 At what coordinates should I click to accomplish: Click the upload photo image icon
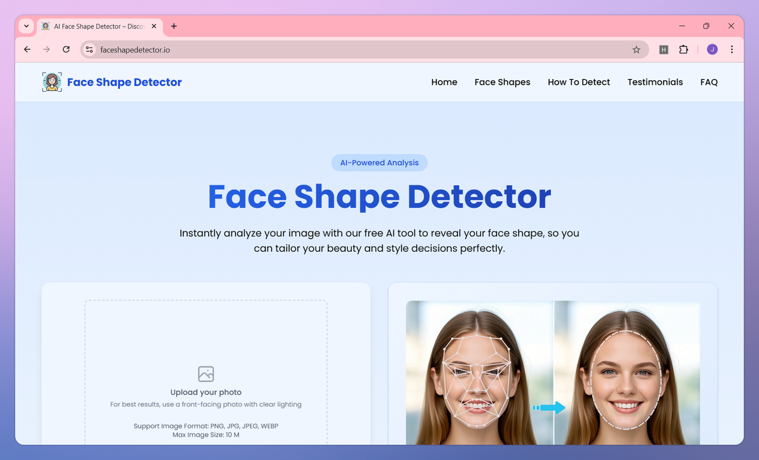tap(206, 374)
